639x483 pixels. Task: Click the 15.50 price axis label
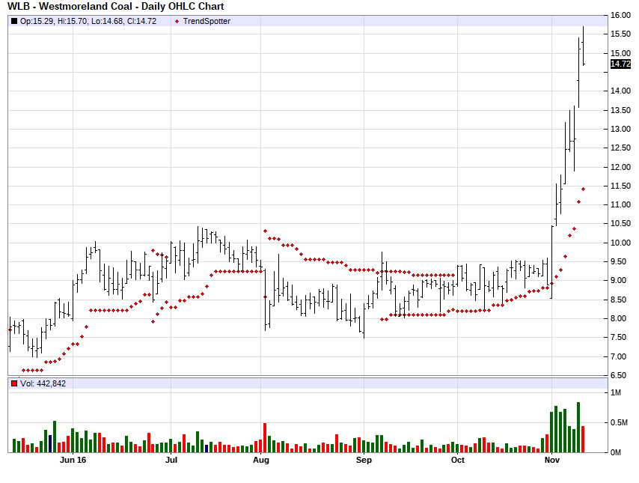(620, 34)
